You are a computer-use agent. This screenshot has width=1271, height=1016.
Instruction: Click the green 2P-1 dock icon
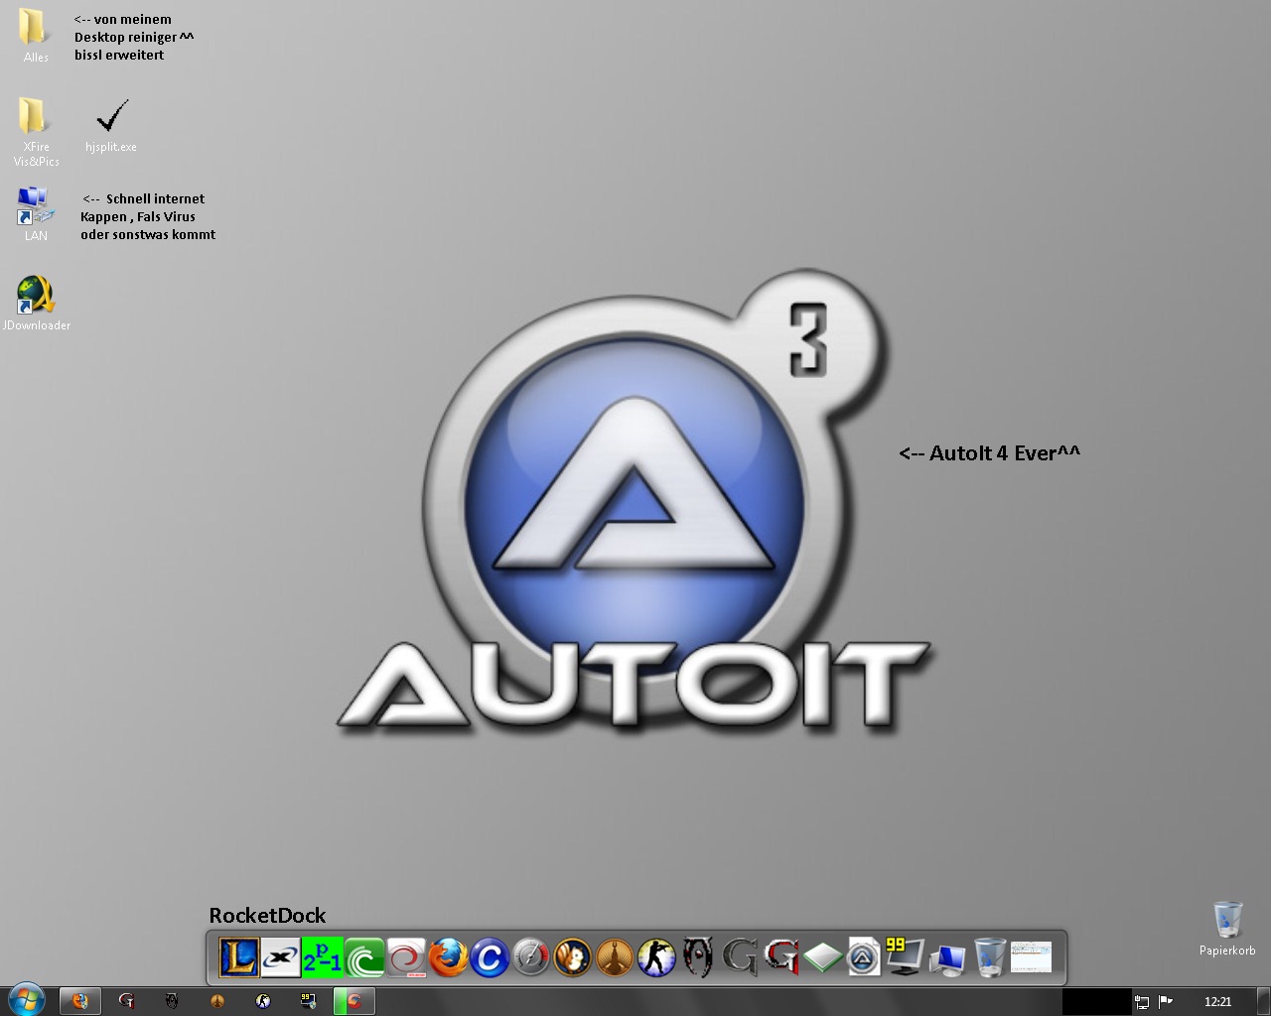click(x=323, y=957)
